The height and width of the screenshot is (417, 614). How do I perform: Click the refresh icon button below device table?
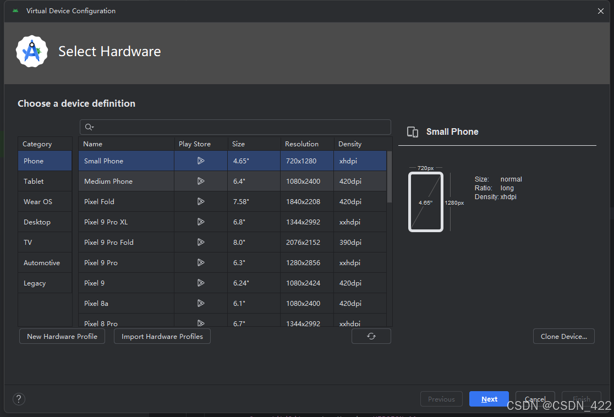371,336
